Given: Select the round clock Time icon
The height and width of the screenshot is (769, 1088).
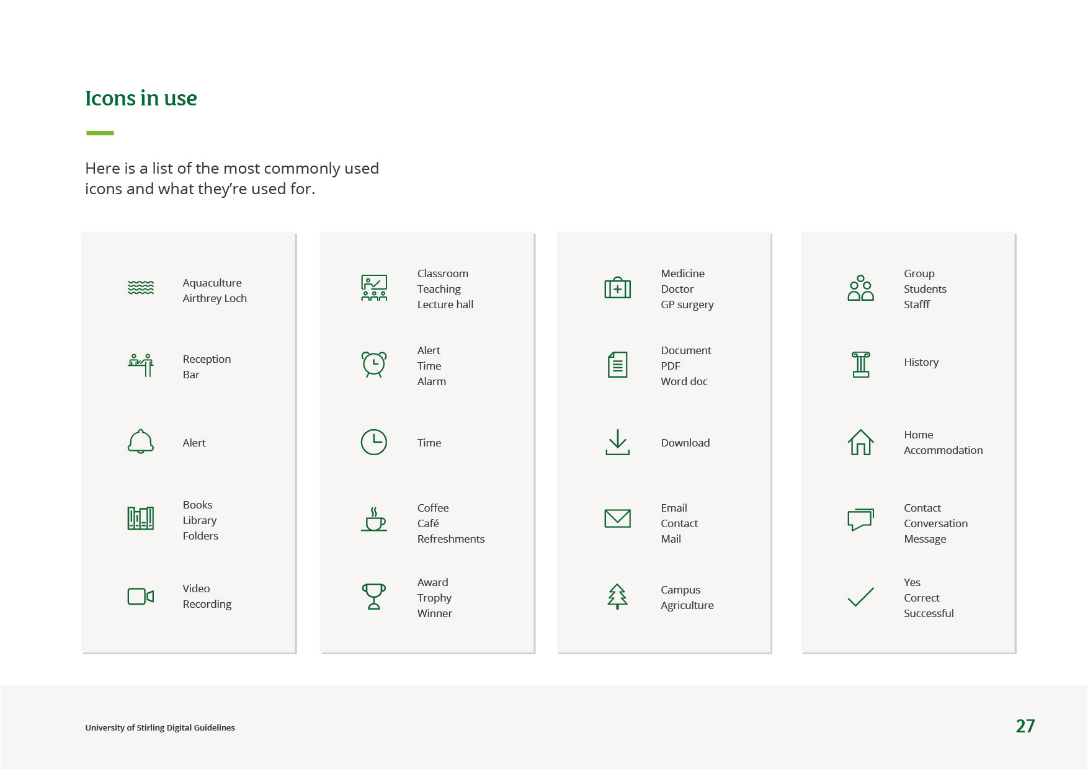Looking at the screenshot, I should pyautogui.click(x=374, y=442).
